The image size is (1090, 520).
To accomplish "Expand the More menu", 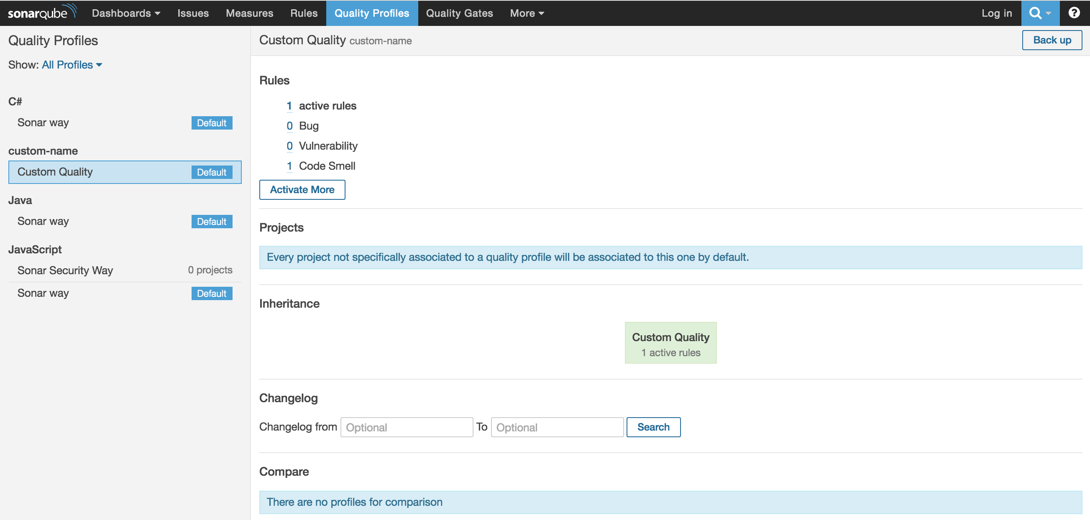I will click(526, 13).
